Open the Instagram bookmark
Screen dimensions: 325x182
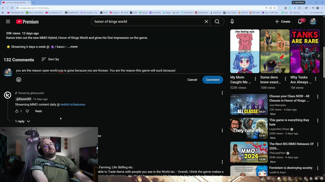click(114, 12)
